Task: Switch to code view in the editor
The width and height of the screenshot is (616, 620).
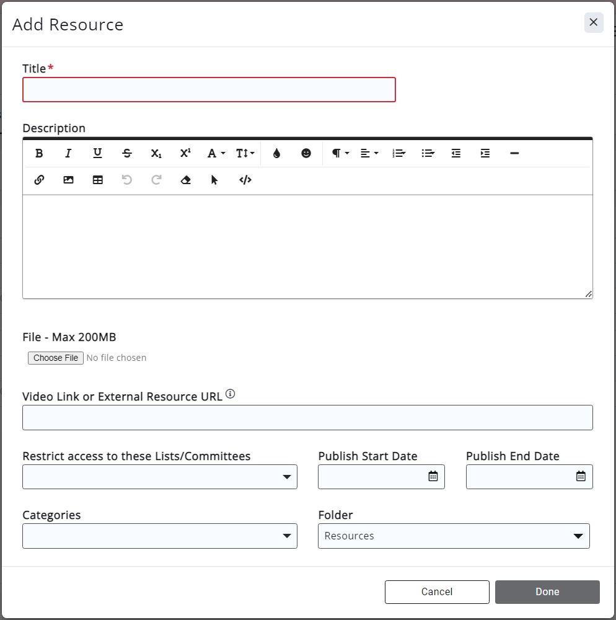Action: click(245, 180)
